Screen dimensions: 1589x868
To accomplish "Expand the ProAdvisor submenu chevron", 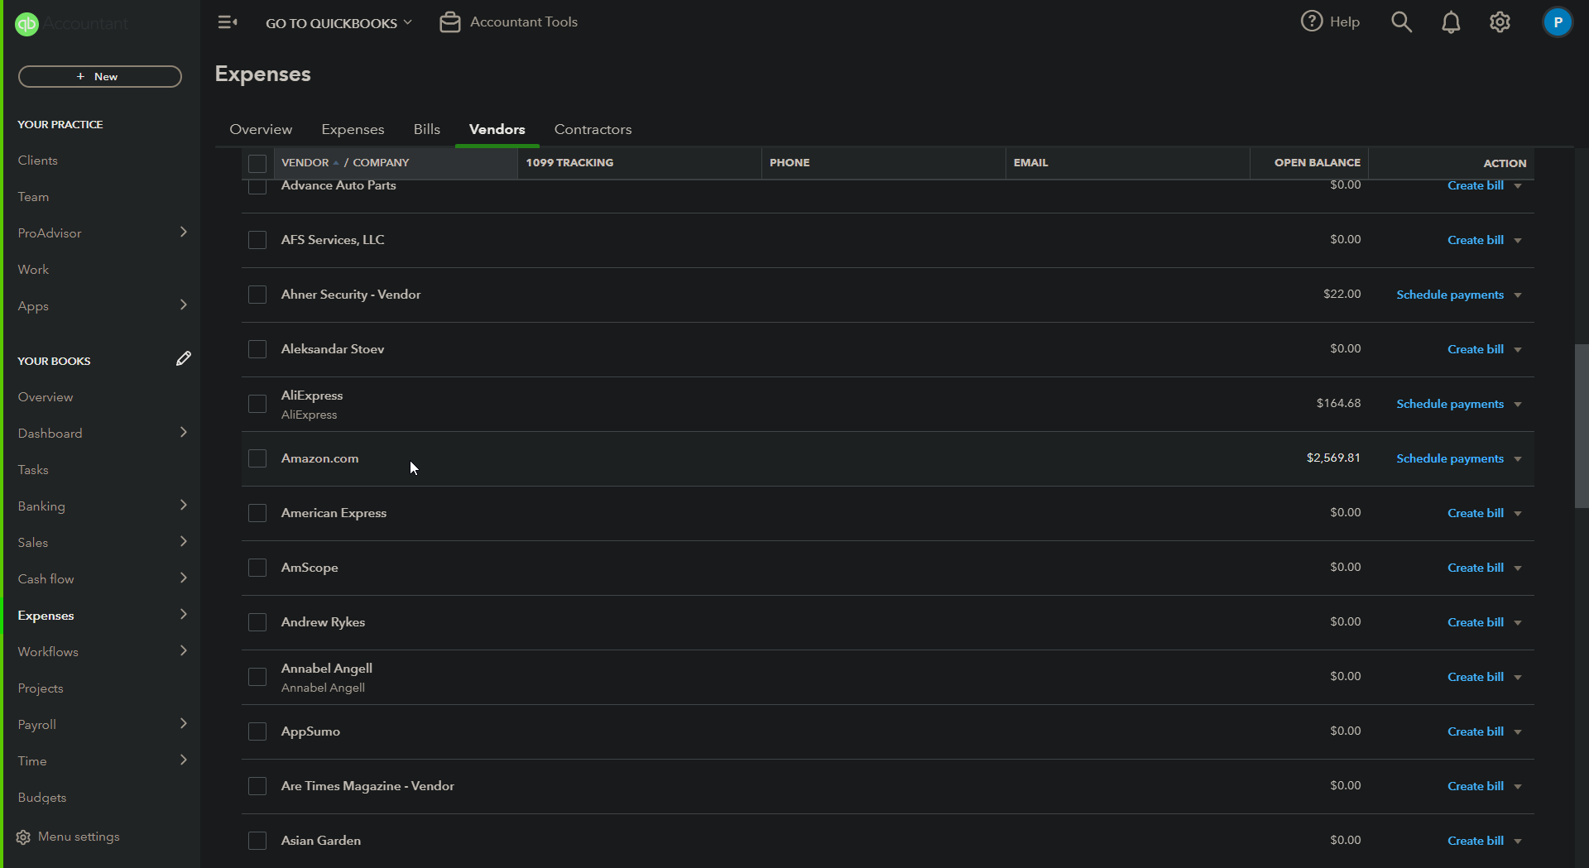I will (184, 232).
